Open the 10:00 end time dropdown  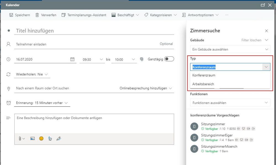tap(124, 59)
